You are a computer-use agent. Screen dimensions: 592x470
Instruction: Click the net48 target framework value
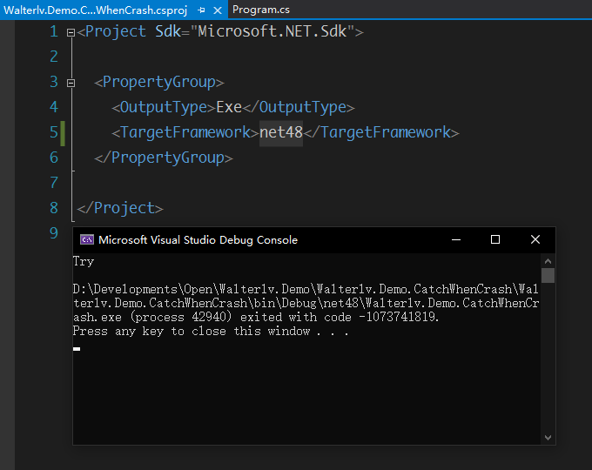(281, 132)
